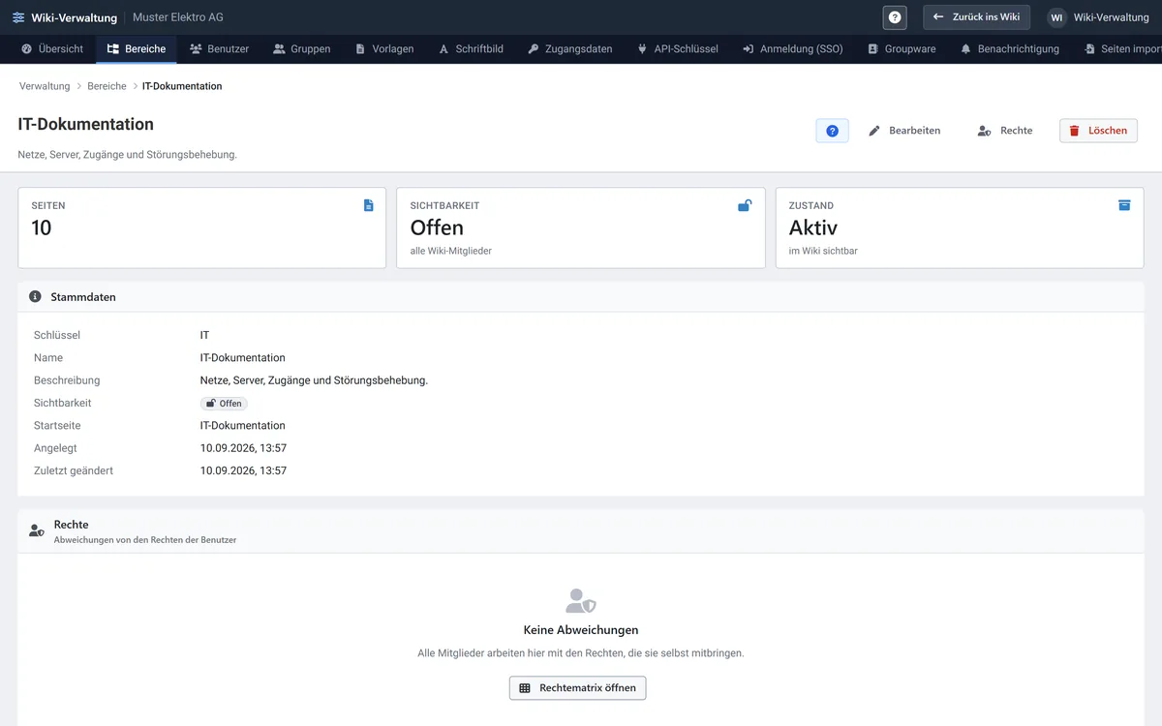Navigate to Bereiche breadcrumb link
This screenshot has height=726, width=1162.
click(x=107, y=86)
